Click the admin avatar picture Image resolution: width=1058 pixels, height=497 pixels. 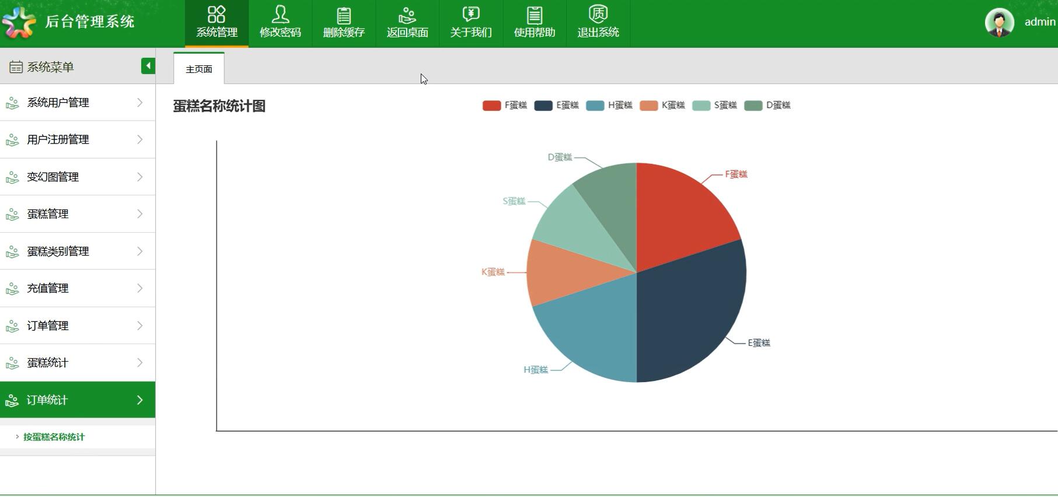tap(999, 23)
